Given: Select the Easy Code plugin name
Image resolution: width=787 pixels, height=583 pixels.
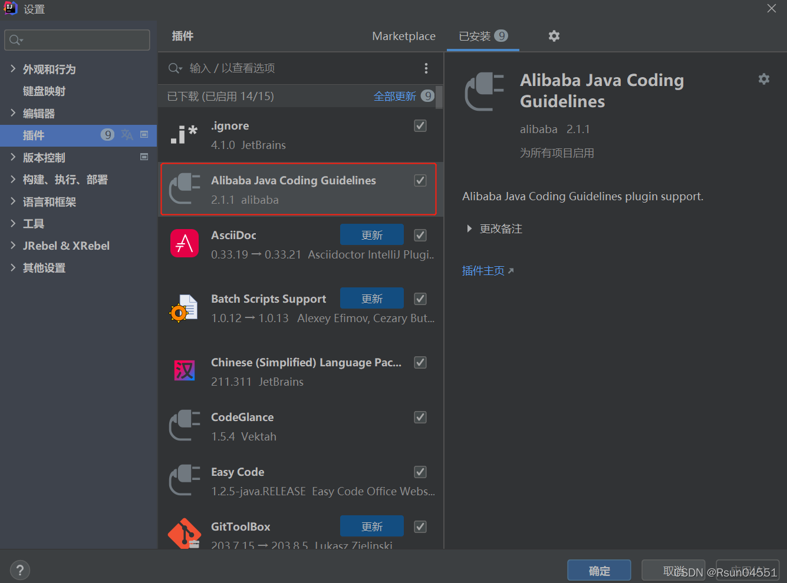Looking at the screenshot, I should pos(238,472).
